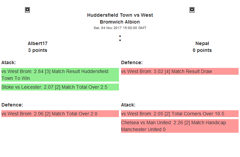The image size is (240, 157).
Task: Click Nepal's Defence heading on the right
Action: (132, 62)
